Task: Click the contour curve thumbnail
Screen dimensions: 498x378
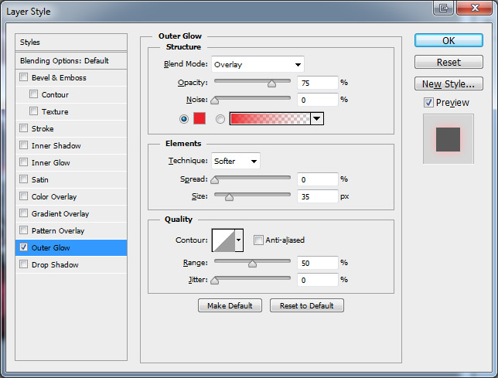Action: (x=223, y=241)
